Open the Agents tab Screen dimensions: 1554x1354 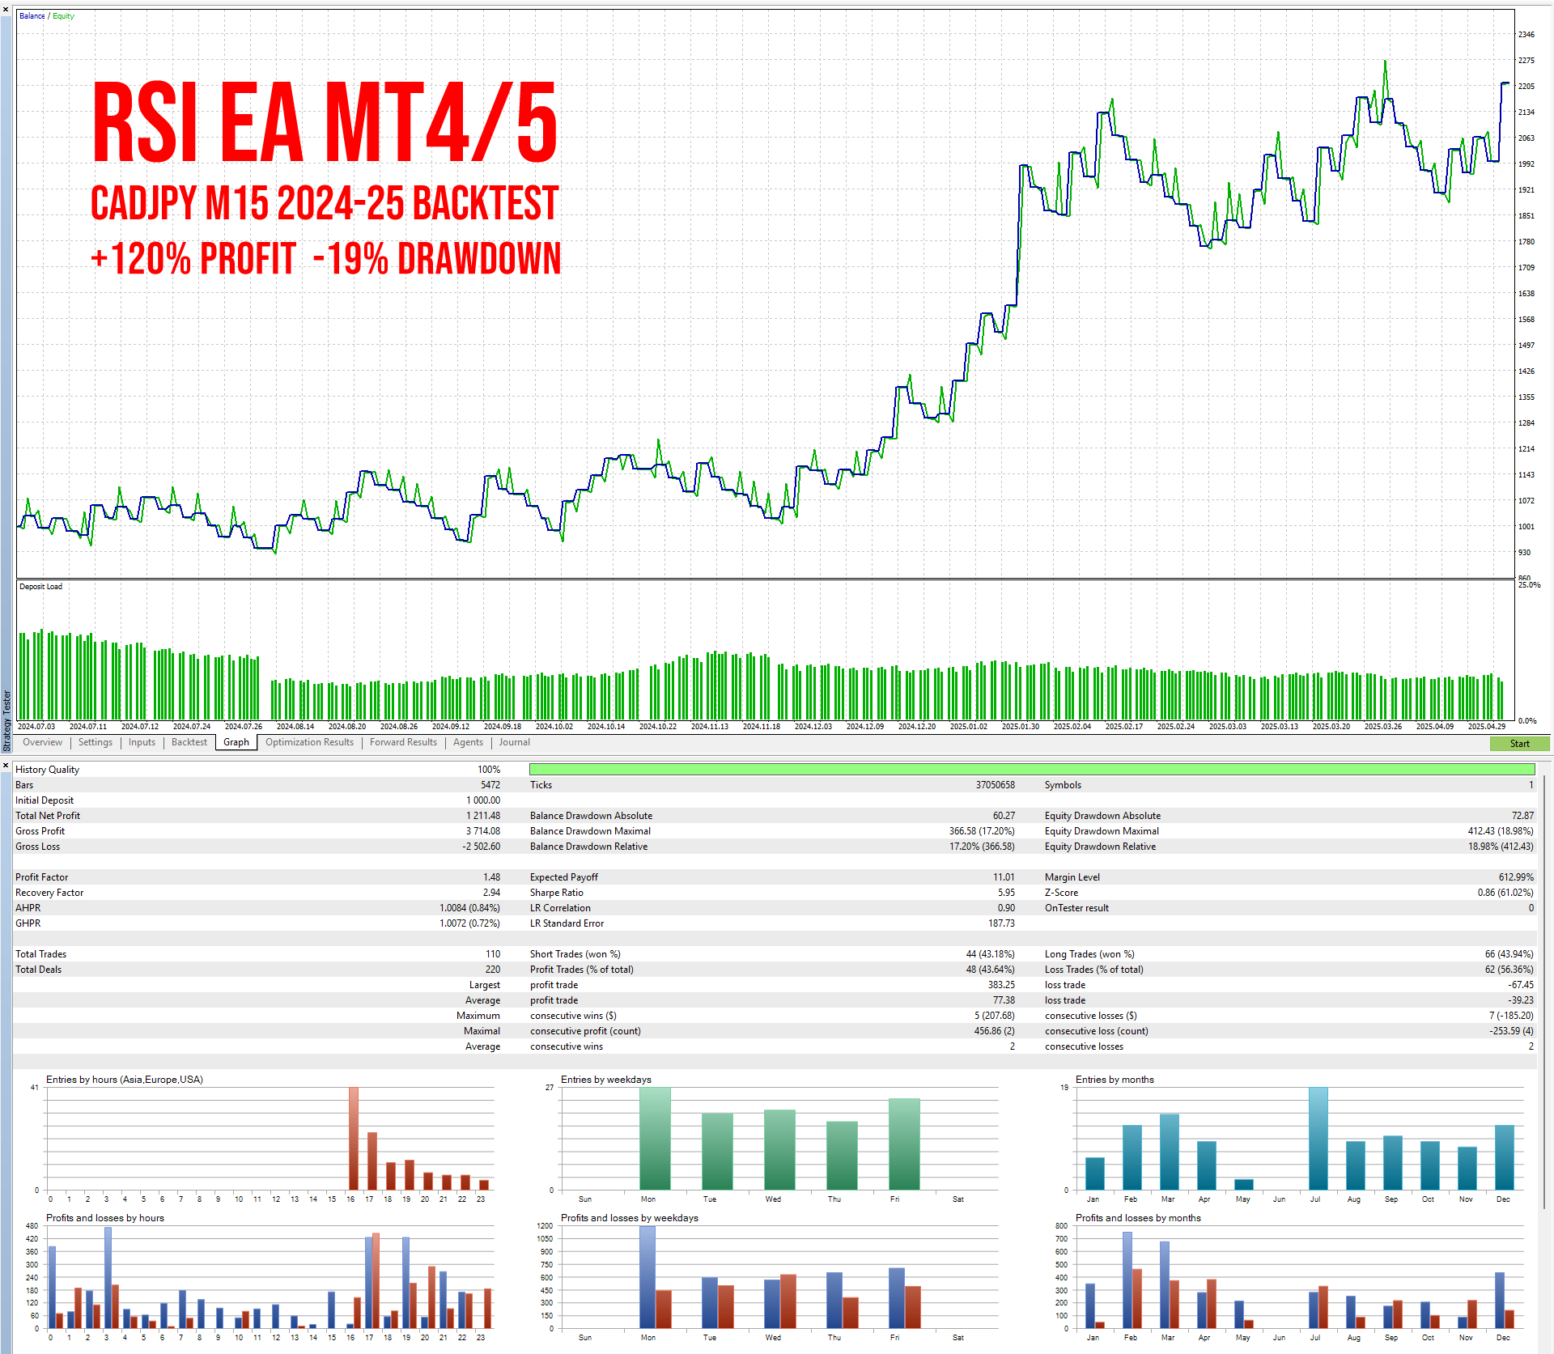468,742
